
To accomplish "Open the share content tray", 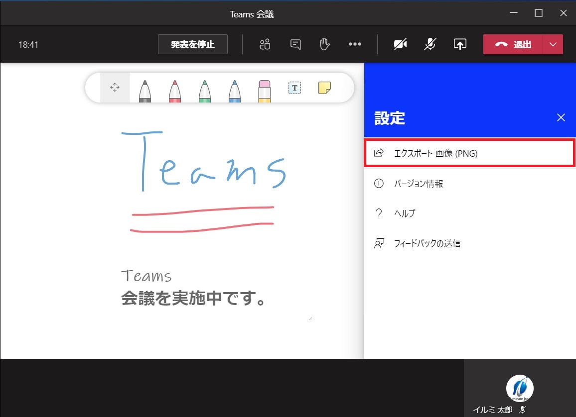I will pyautogui.click(x=460, y=44).
